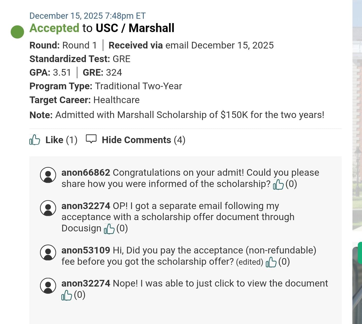Open anon53109's username link
Viewport: 362px width, 324px height.
click(x=86, y=250)
